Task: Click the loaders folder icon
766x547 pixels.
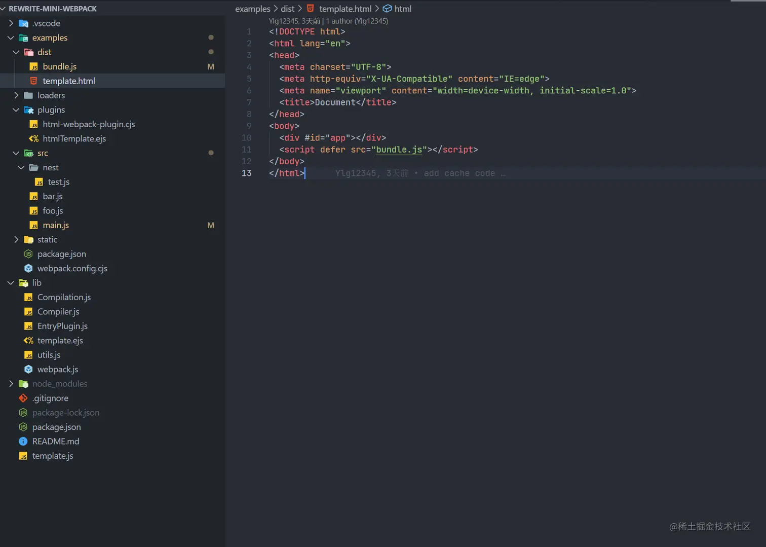Action: click(29, 95)
